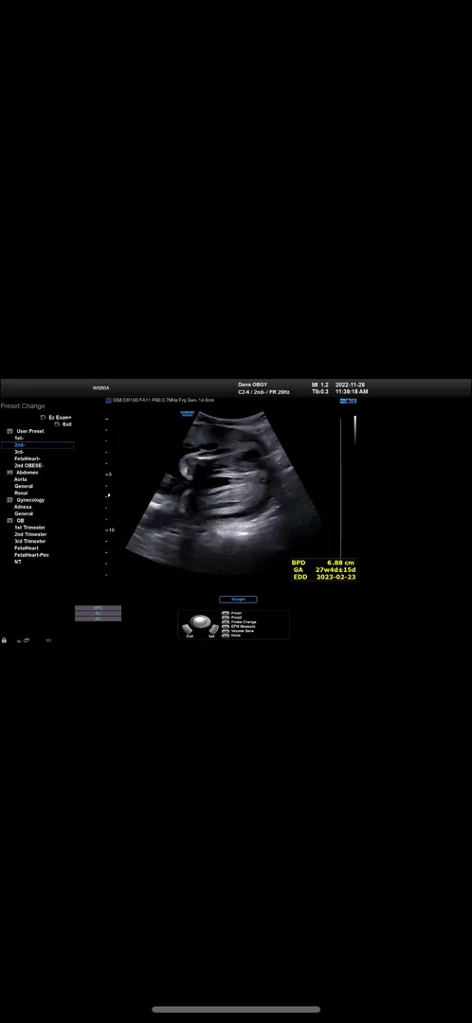472x1023 pixels.
Task: Select General under Abdomen
Action: (x=24, y=486)
